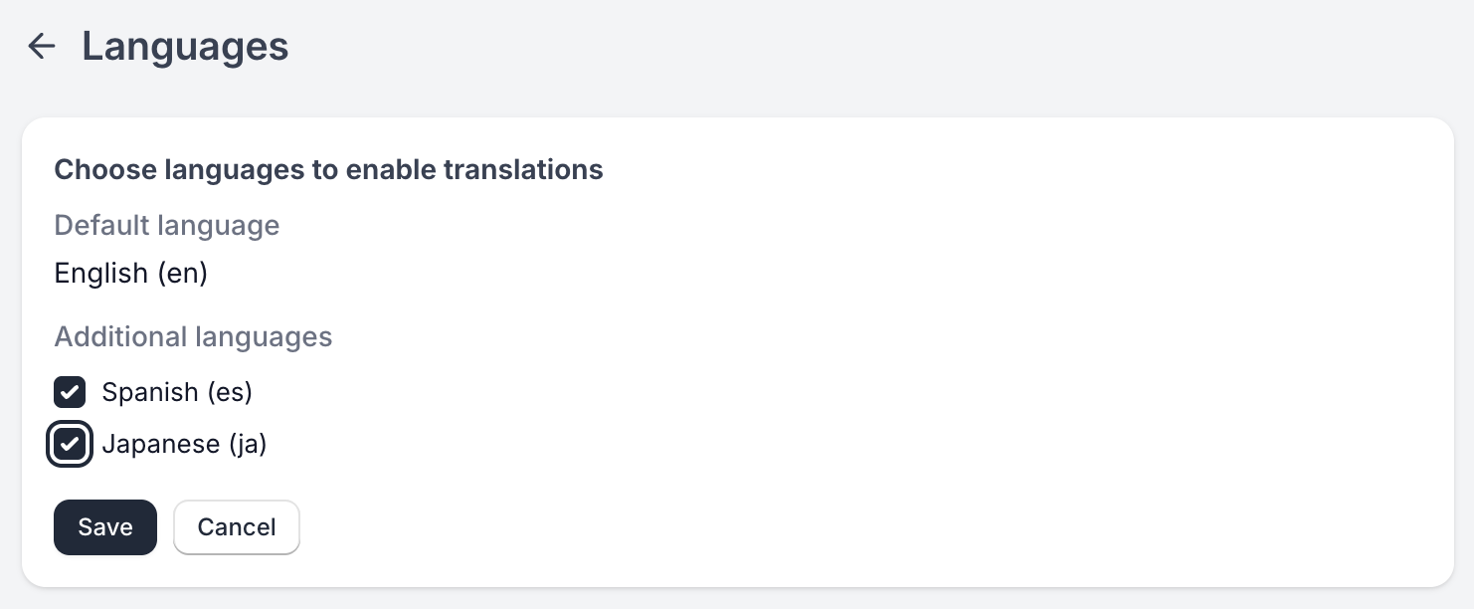The height and width of the screenshot is (609, 1474).
Task: Click the Choose languages to enable translations heading
Action: tap(328, 169)
